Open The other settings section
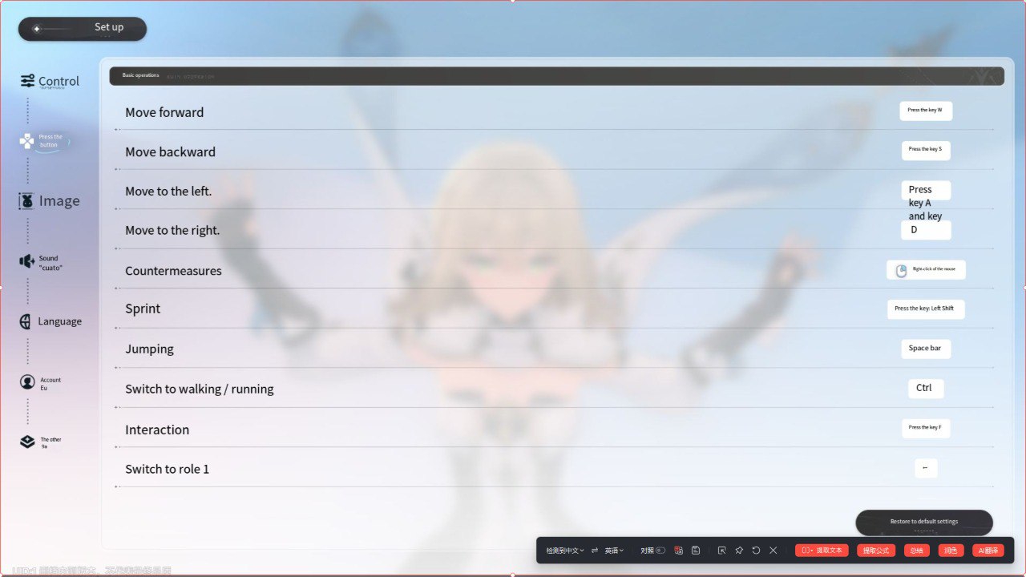Screen dimensions: 1026x577 tap(41, 442)
